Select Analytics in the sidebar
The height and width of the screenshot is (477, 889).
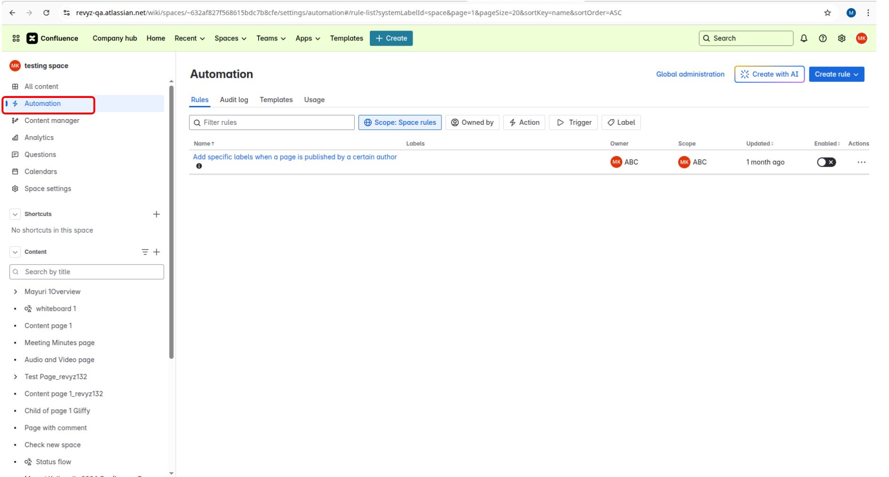40,137
